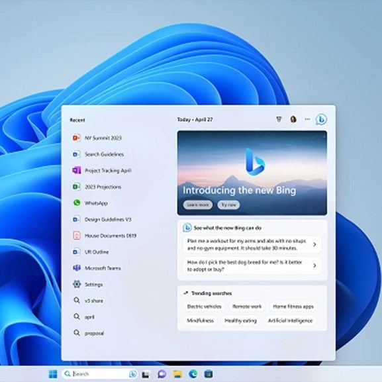Screen dimensions: 382x382
Task: Click the Try now button on Bing banner
Action: coord(228,205)
